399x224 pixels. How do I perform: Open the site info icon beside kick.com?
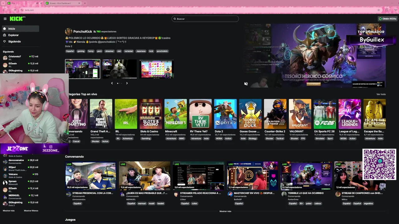click(22, 10)
